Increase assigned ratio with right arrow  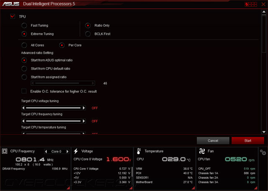[x=93, y=83]
